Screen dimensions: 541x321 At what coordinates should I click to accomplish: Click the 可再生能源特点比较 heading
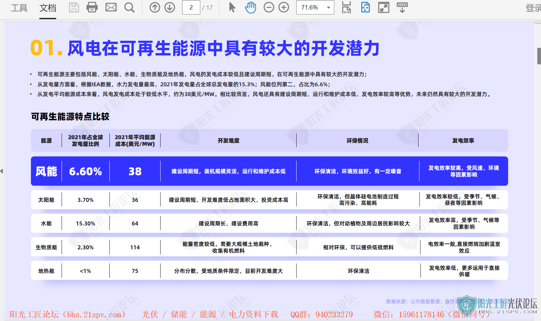click(70, 117)
